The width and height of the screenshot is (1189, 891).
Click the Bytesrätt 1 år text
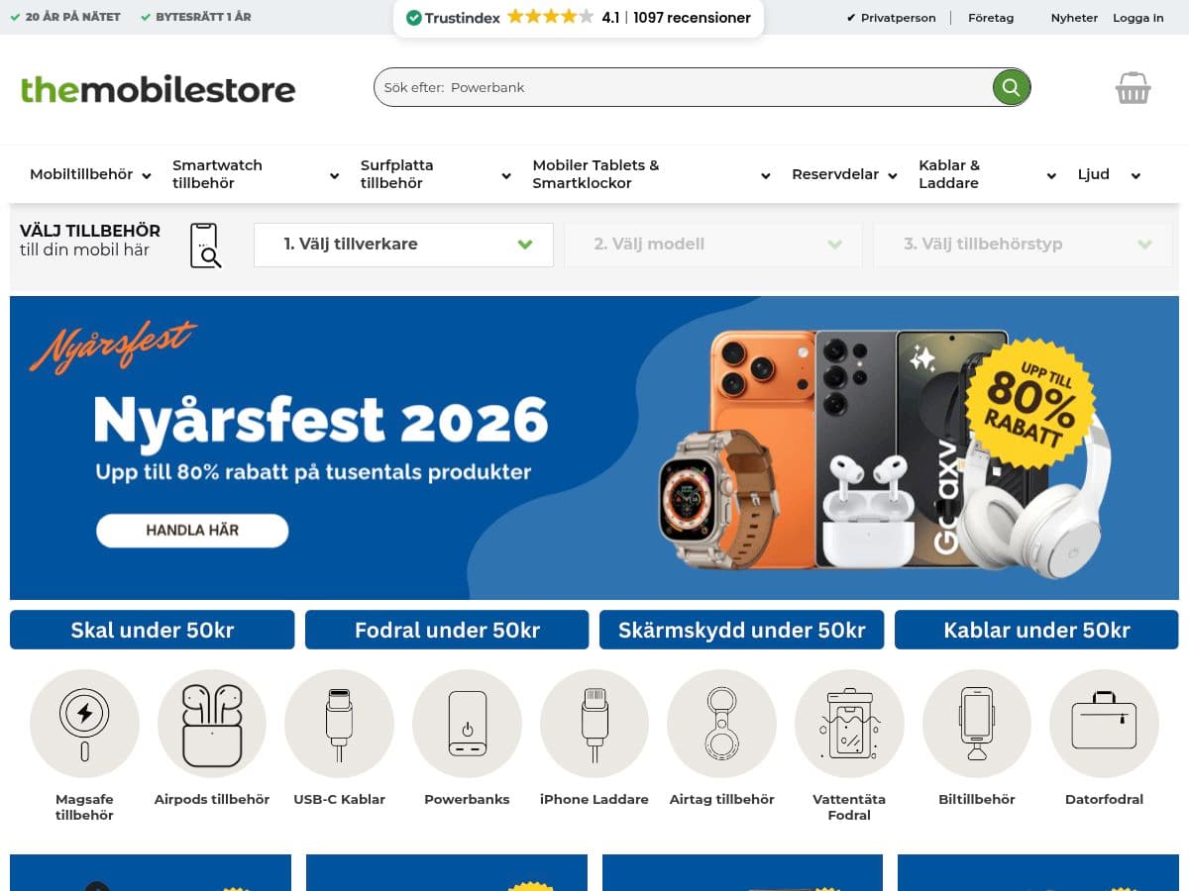pyautogui.click(x=203, y=18)
